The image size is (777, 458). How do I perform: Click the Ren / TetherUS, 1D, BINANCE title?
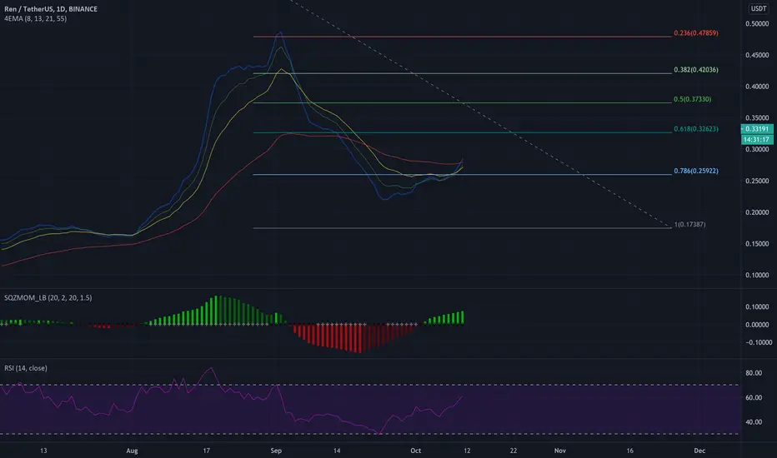(51, 9)
